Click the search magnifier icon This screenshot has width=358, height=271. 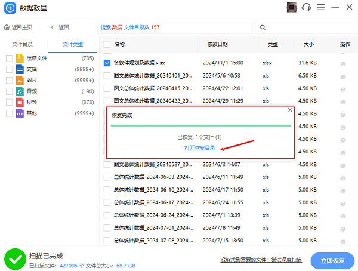[x=263, y=27]
